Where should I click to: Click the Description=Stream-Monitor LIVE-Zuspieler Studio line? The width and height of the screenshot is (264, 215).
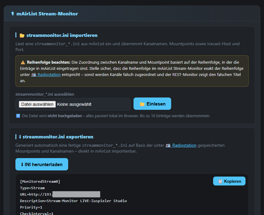coord(73,201)
